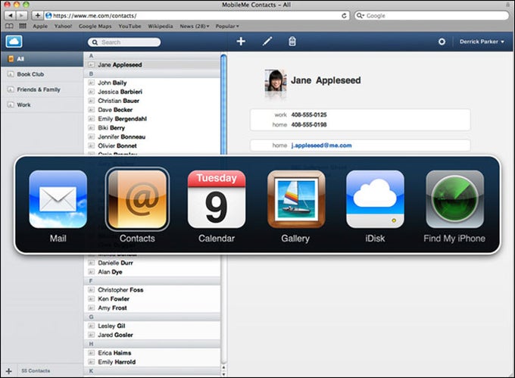Delete contact with the trash icon
This screenshot has width=515, height=378.
pyautogui.click(x=292, y=42)
